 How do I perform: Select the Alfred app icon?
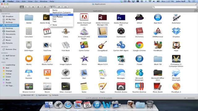point(139,17)
